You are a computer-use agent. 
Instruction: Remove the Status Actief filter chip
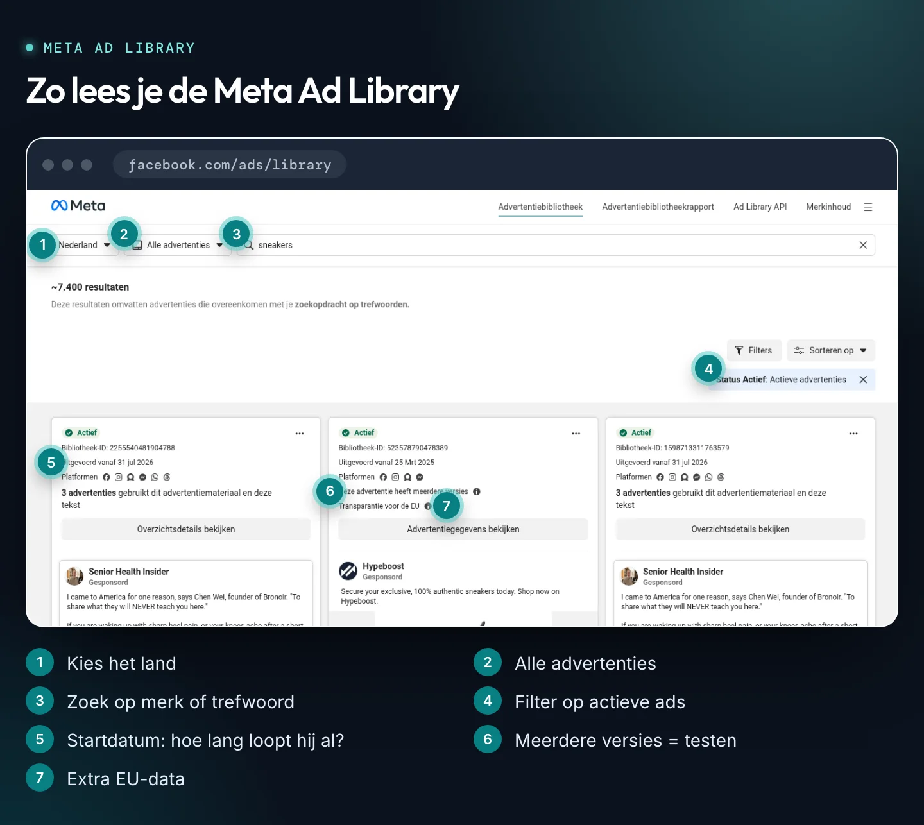tap(863, 380)
